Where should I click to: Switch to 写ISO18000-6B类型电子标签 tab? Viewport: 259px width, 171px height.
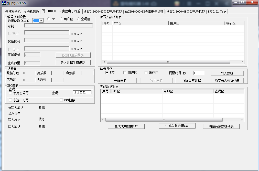tap(144, 12)
